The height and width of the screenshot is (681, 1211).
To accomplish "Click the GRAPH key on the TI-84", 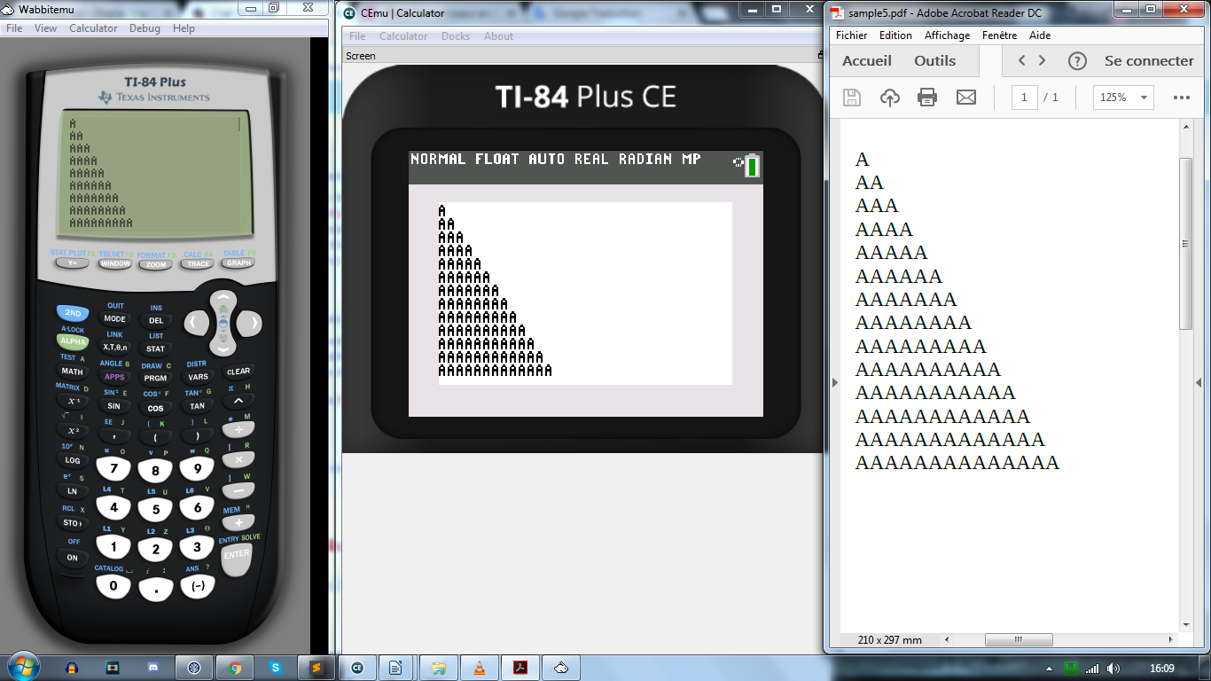I will click(238, 263).
